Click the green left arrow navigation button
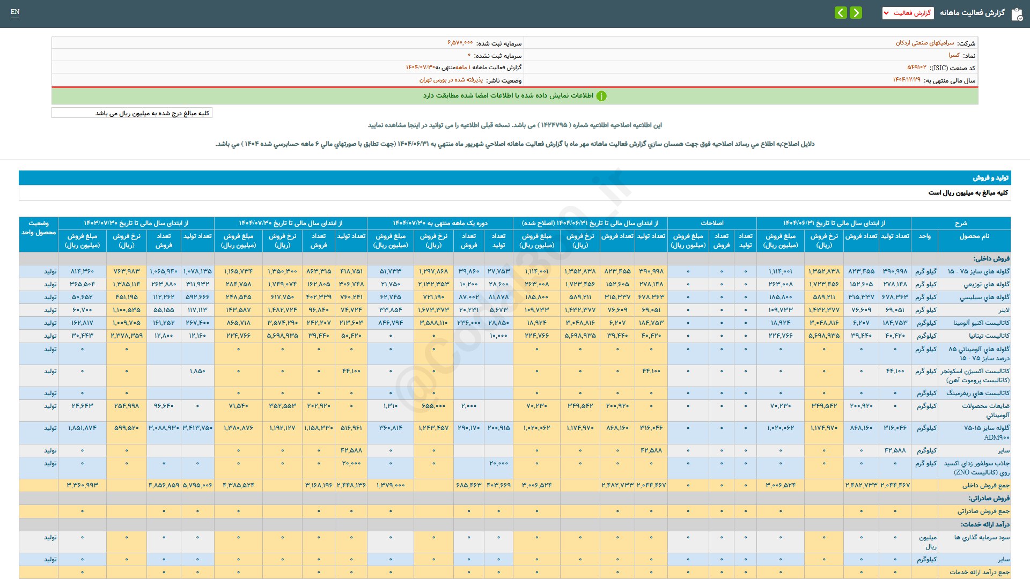Image resolution: width=1030 pixels, height=579 pixels. tap(841, 12)
